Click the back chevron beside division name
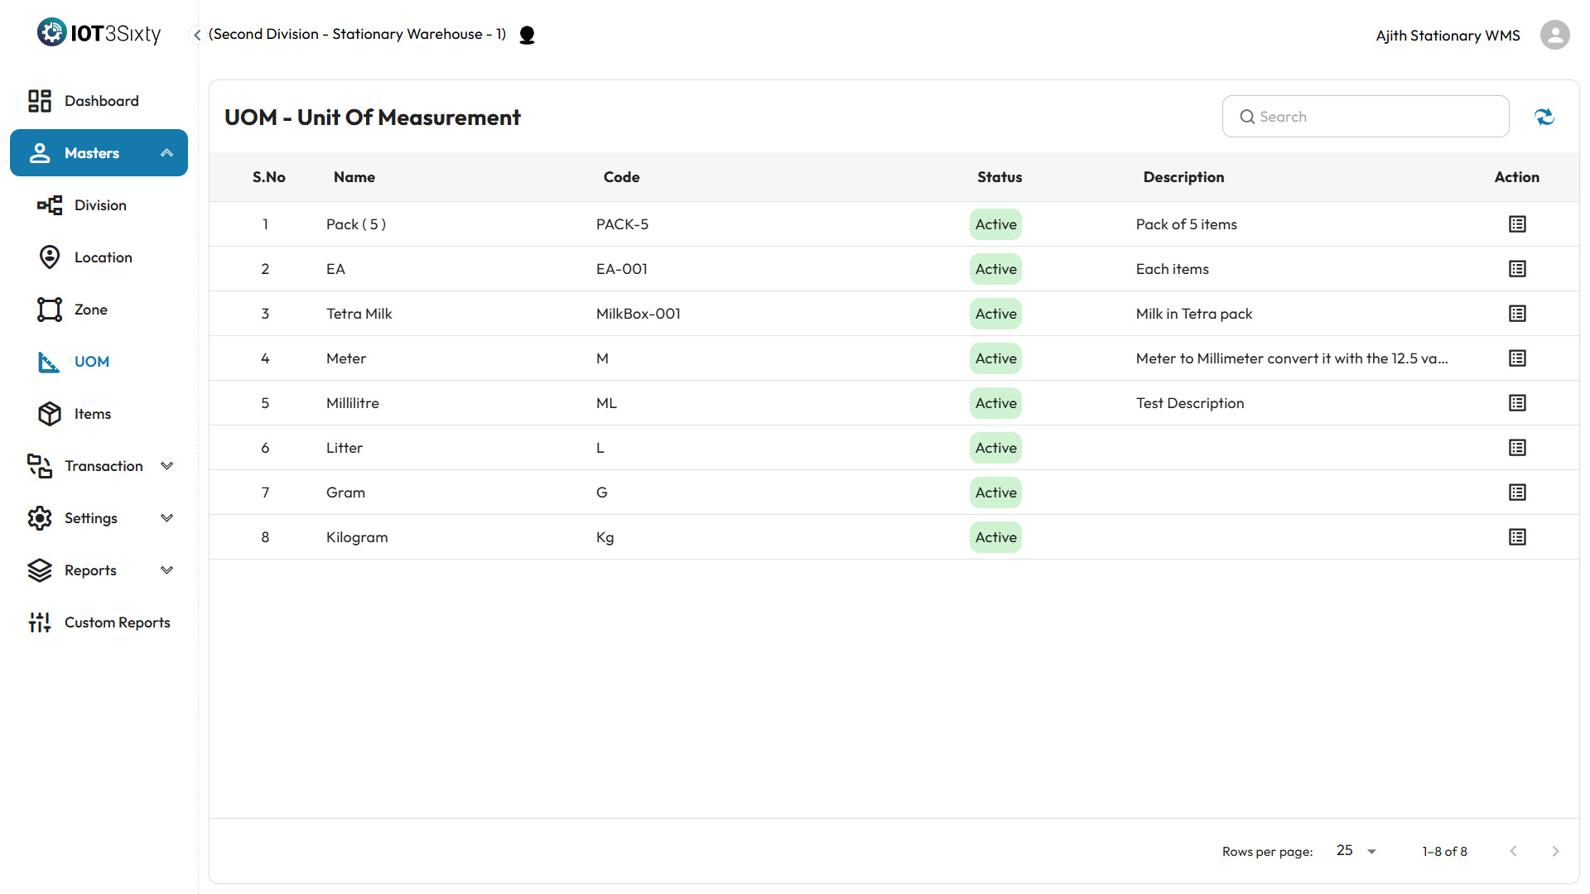This screenshot has height=894, width=1590. 197,35
